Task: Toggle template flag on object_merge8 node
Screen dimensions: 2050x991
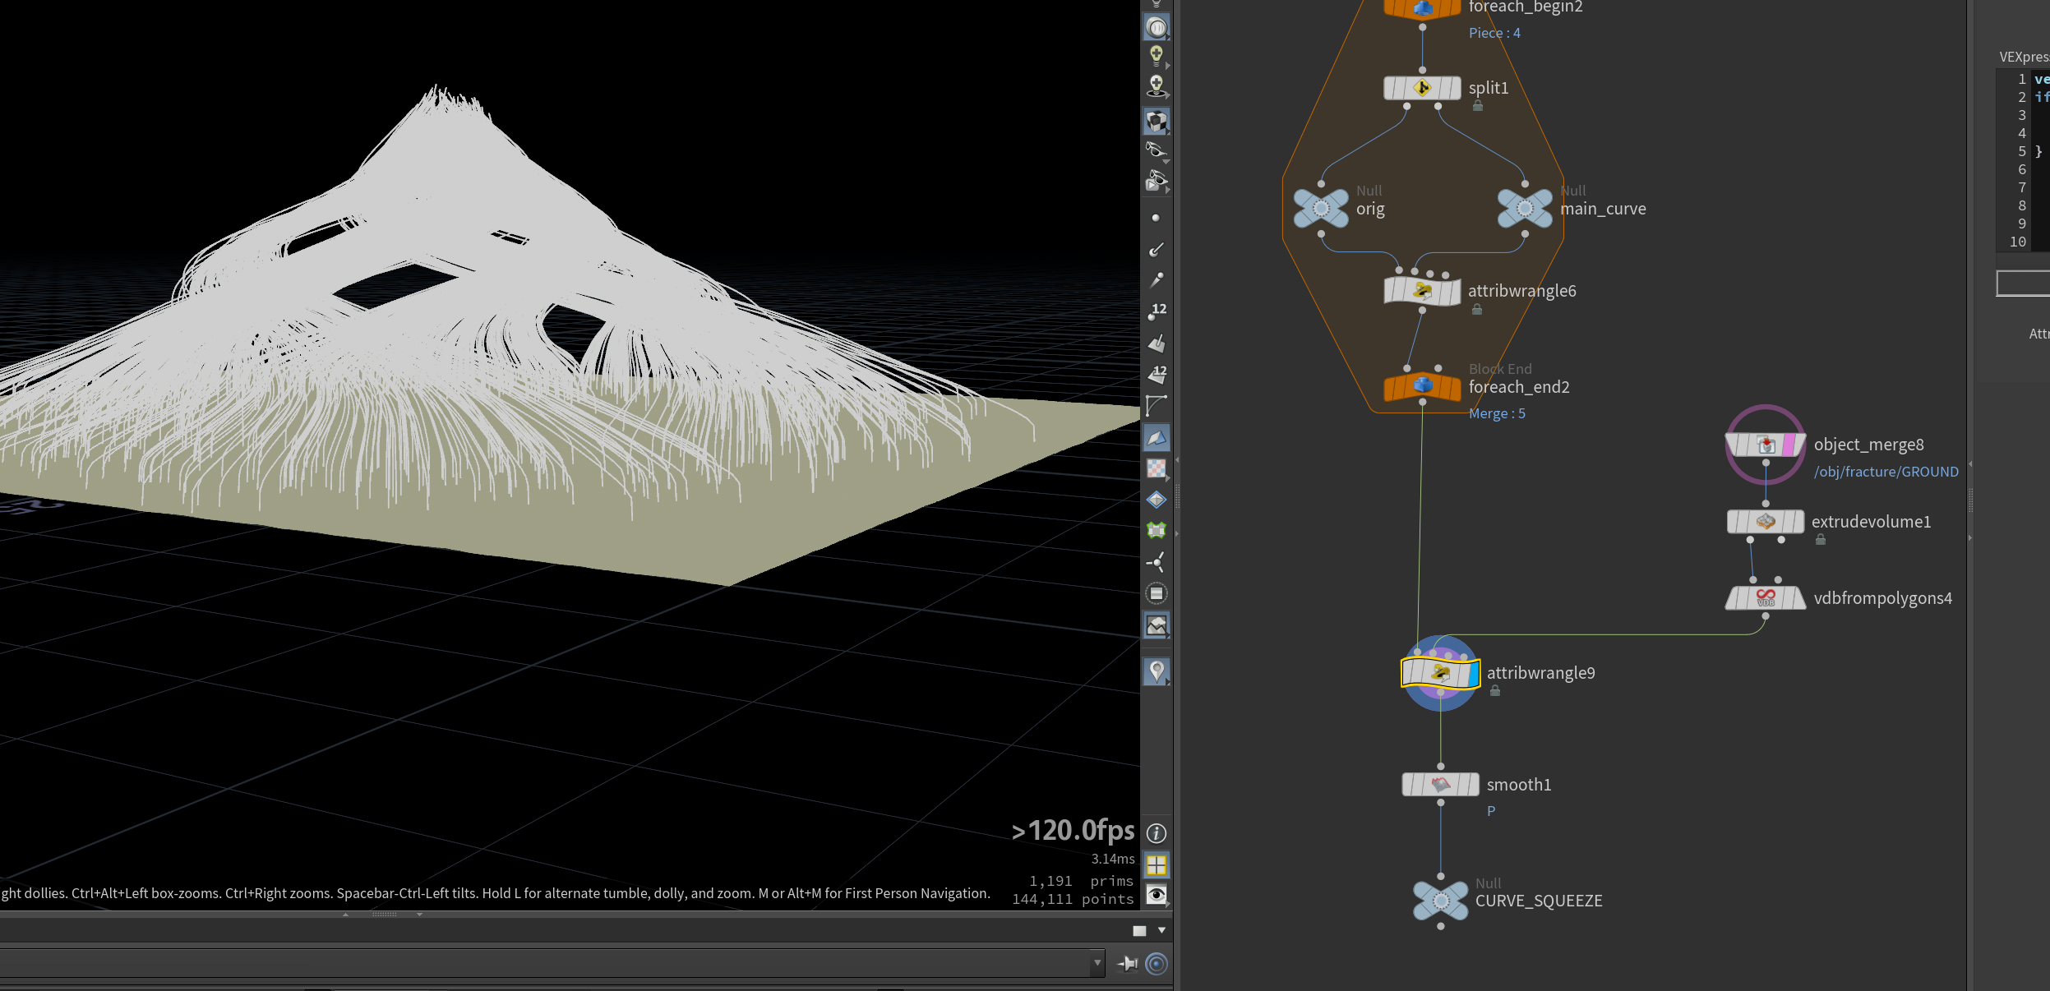Action: click(x=1789, y=445)
